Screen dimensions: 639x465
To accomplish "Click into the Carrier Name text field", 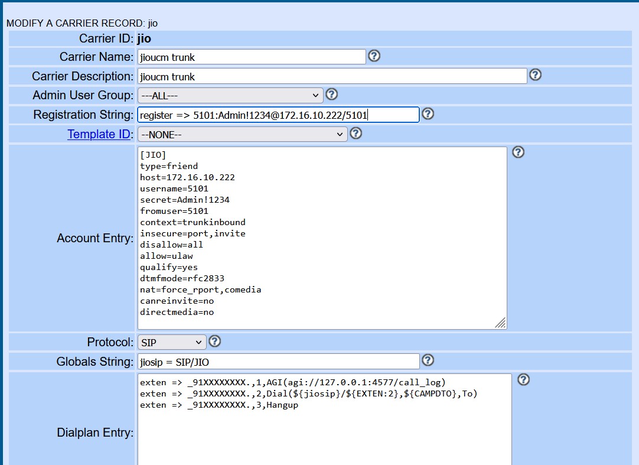I will pyautogui.click(x=251, y=57).
